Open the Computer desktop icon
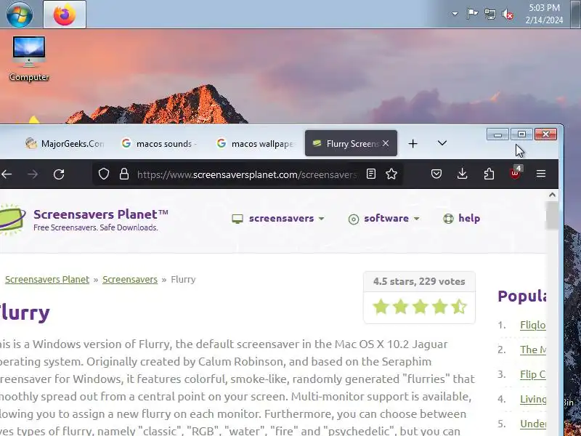This screenshot has height=436, width=581. pyautogui.click(x=29, y=59)
